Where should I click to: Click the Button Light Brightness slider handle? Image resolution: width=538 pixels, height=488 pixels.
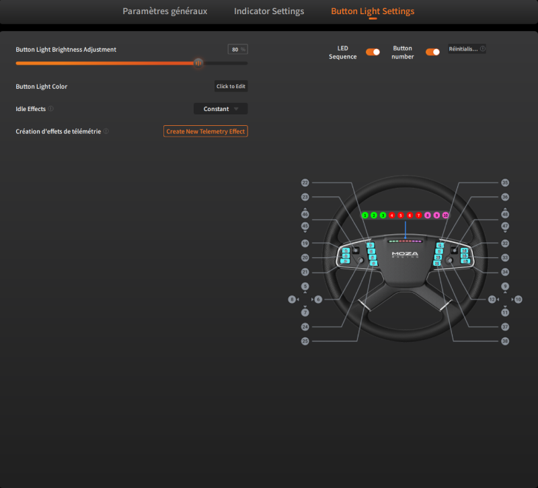click(198, 63)
